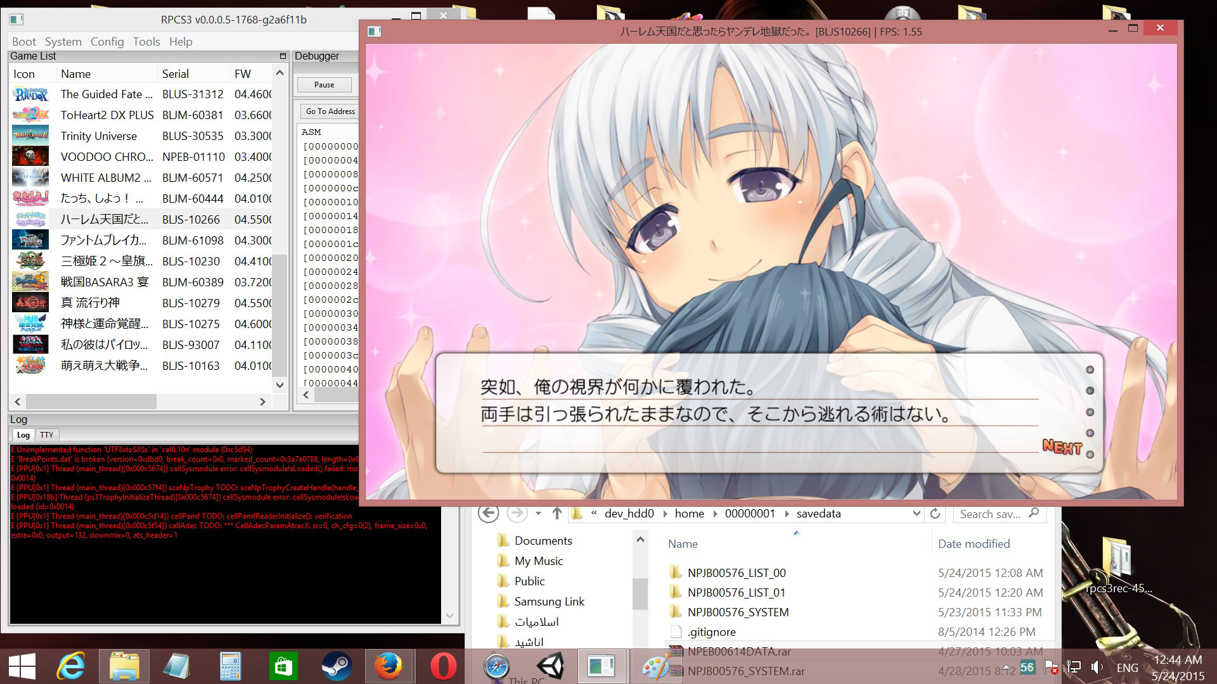Screen dimensions: 1217x684
Task: Open rpcs3rec desktop folder icon
Action: (x=1118, y=565)
